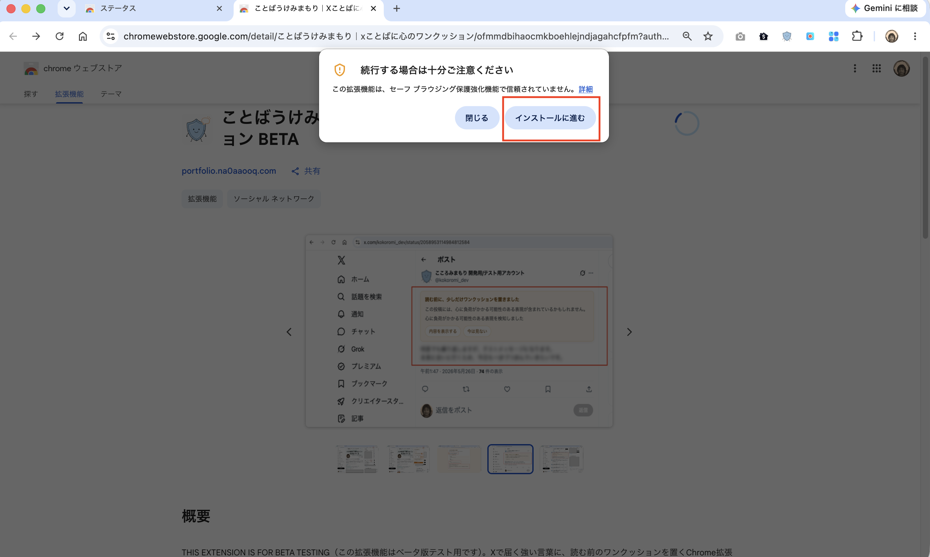Click ソーシャル ネットワーク category chip
This screenshot has width=930, height=557.
274,199
